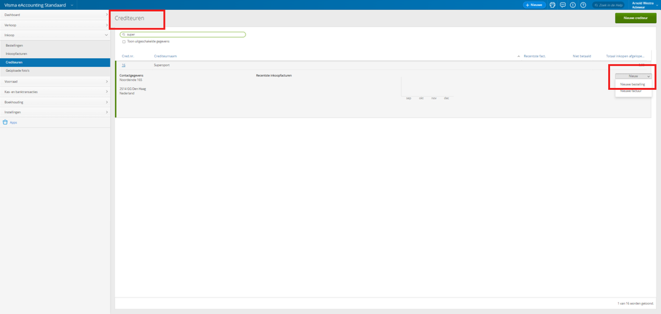Expand the Boekhouding menu section
The height and width of the screenshot is (314, 661).
pos(55,102)
